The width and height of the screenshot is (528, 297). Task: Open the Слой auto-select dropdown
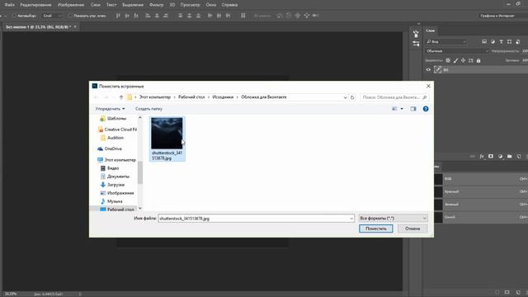click(x=52, y=16)
